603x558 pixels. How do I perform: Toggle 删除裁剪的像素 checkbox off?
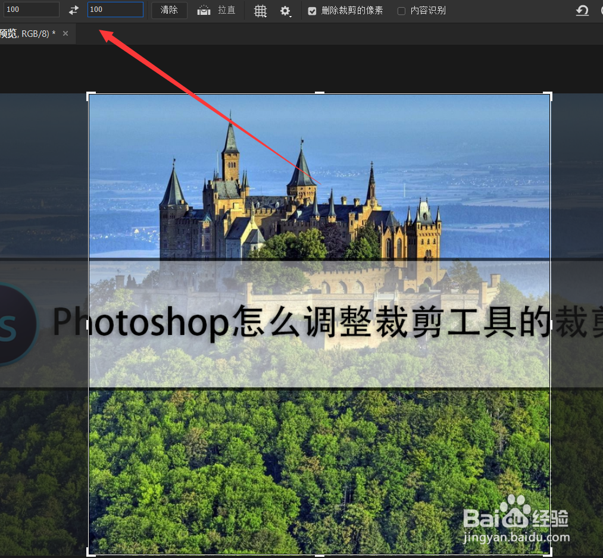pos(311,10)
